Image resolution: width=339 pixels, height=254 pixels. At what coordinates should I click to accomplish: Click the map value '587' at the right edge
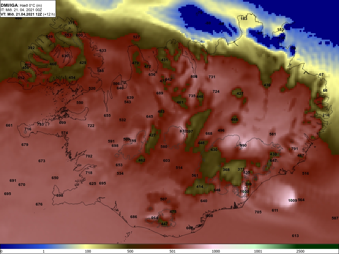click(x=335, y=218)
